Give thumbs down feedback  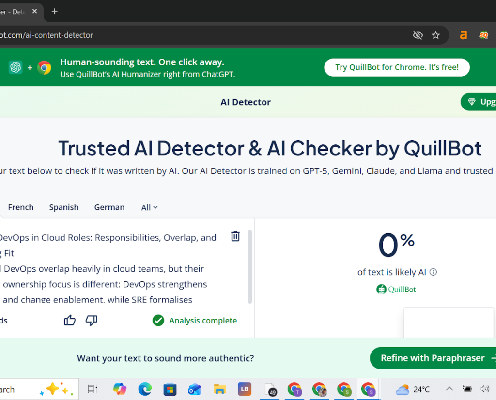[92, 320]
